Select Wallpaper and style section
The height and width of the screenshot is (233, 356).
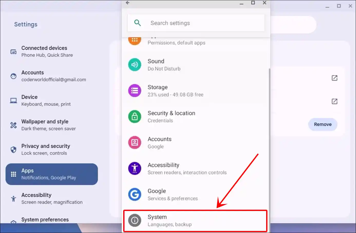pos(52,125)
